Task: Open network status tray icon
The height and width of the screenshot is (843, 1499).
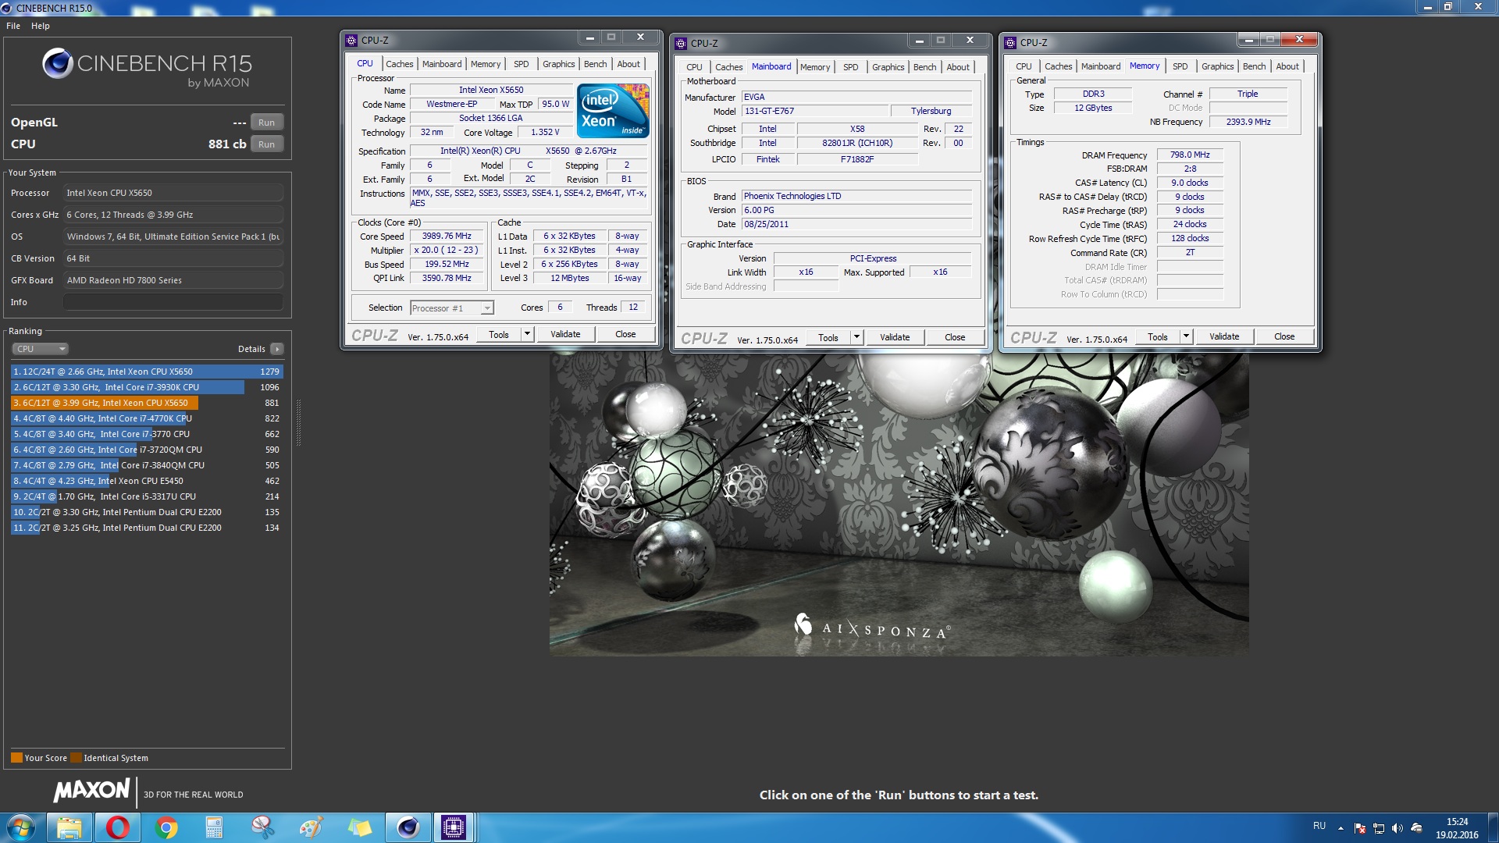Action: pos(1379,828)
